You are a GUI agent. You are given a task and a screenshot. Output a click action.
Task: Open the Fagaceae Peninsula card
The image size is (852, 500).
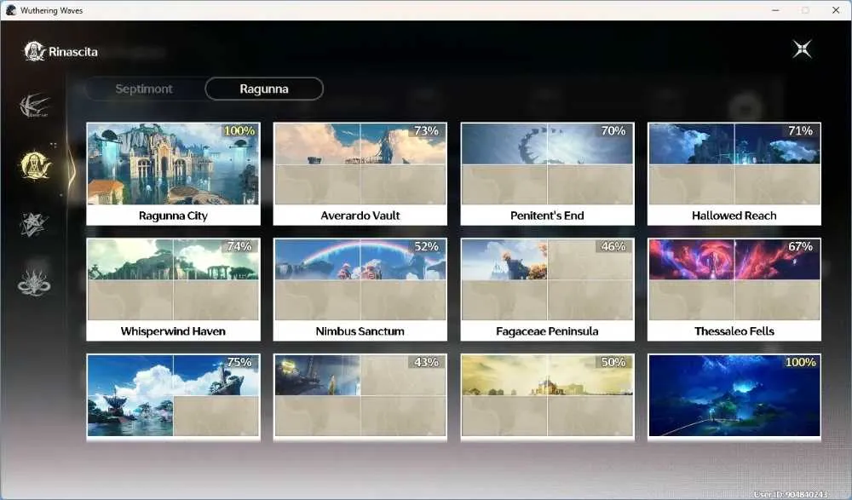(547, 290)
